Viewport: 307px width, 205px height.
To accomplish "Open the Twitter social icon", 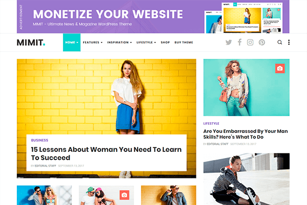I will tap(229, 42).
